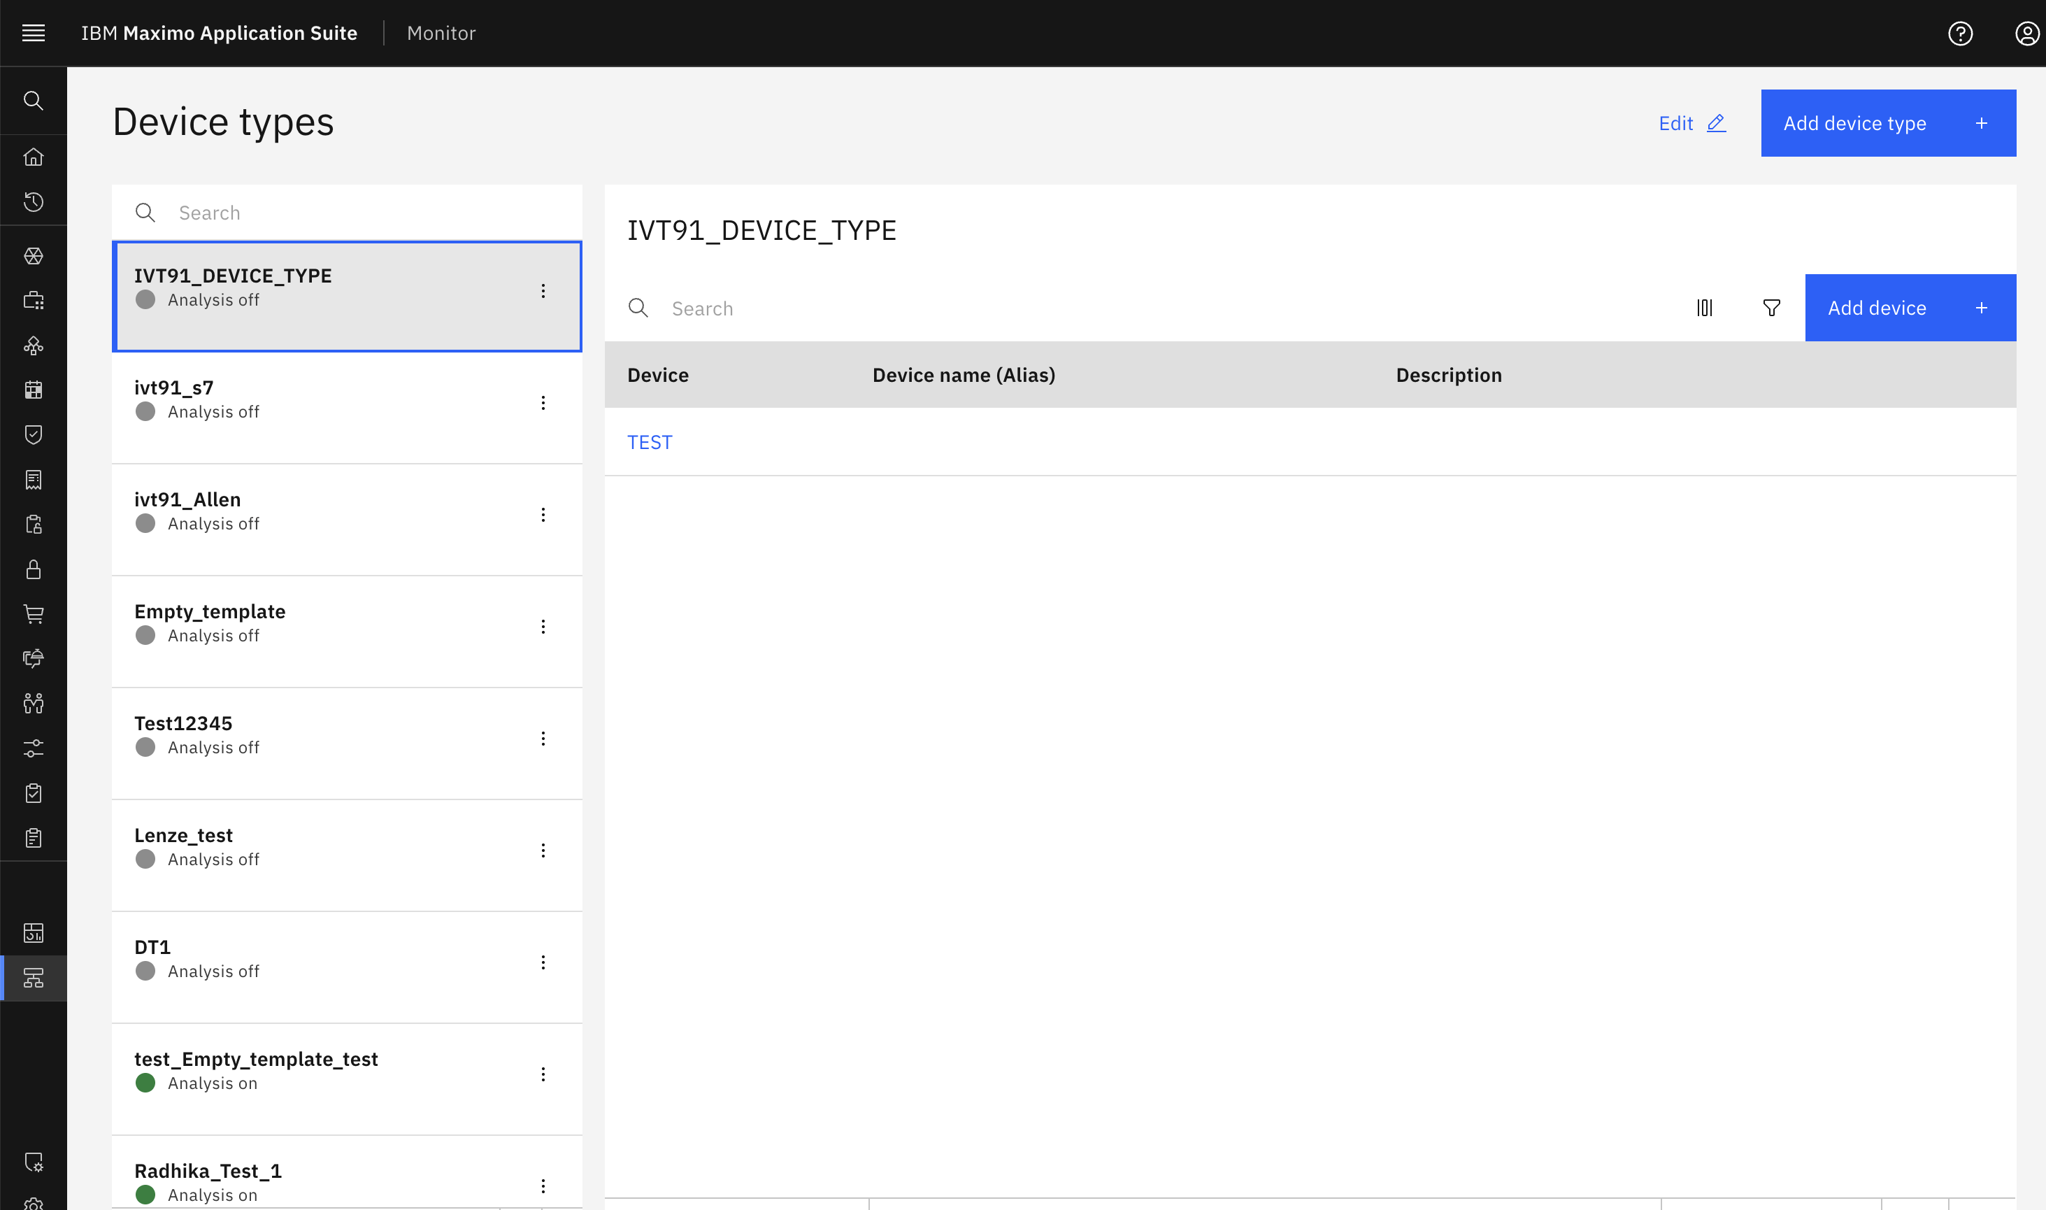Open the recent history clock icon

[34, 201]
